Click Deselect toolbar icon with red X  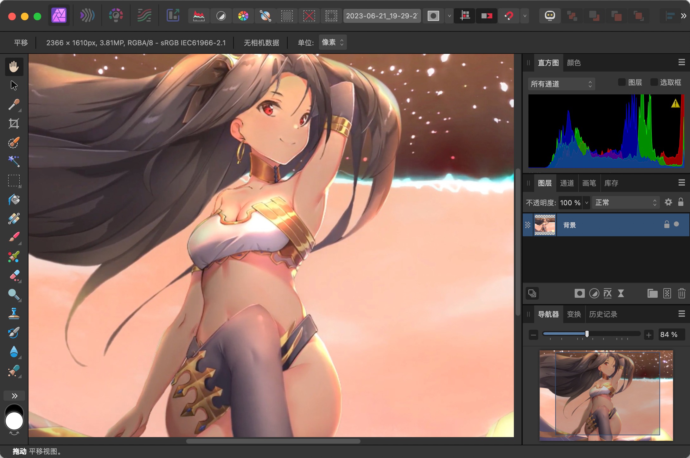(x=309, y=16)
